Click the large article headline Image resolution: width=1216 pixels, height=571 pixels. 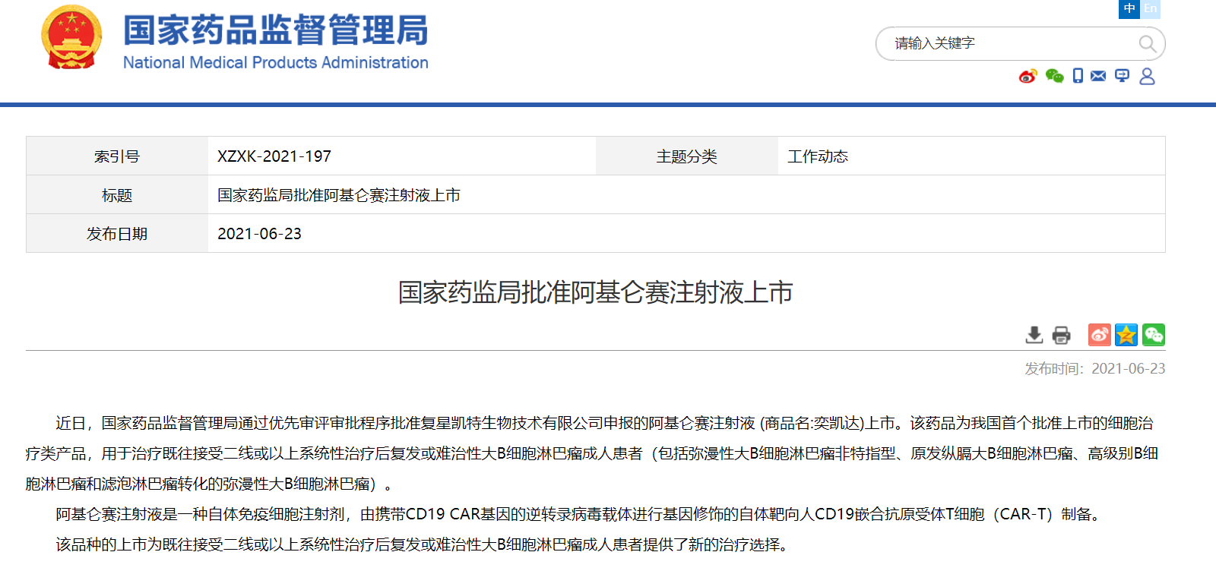click(x=595, y=292)
